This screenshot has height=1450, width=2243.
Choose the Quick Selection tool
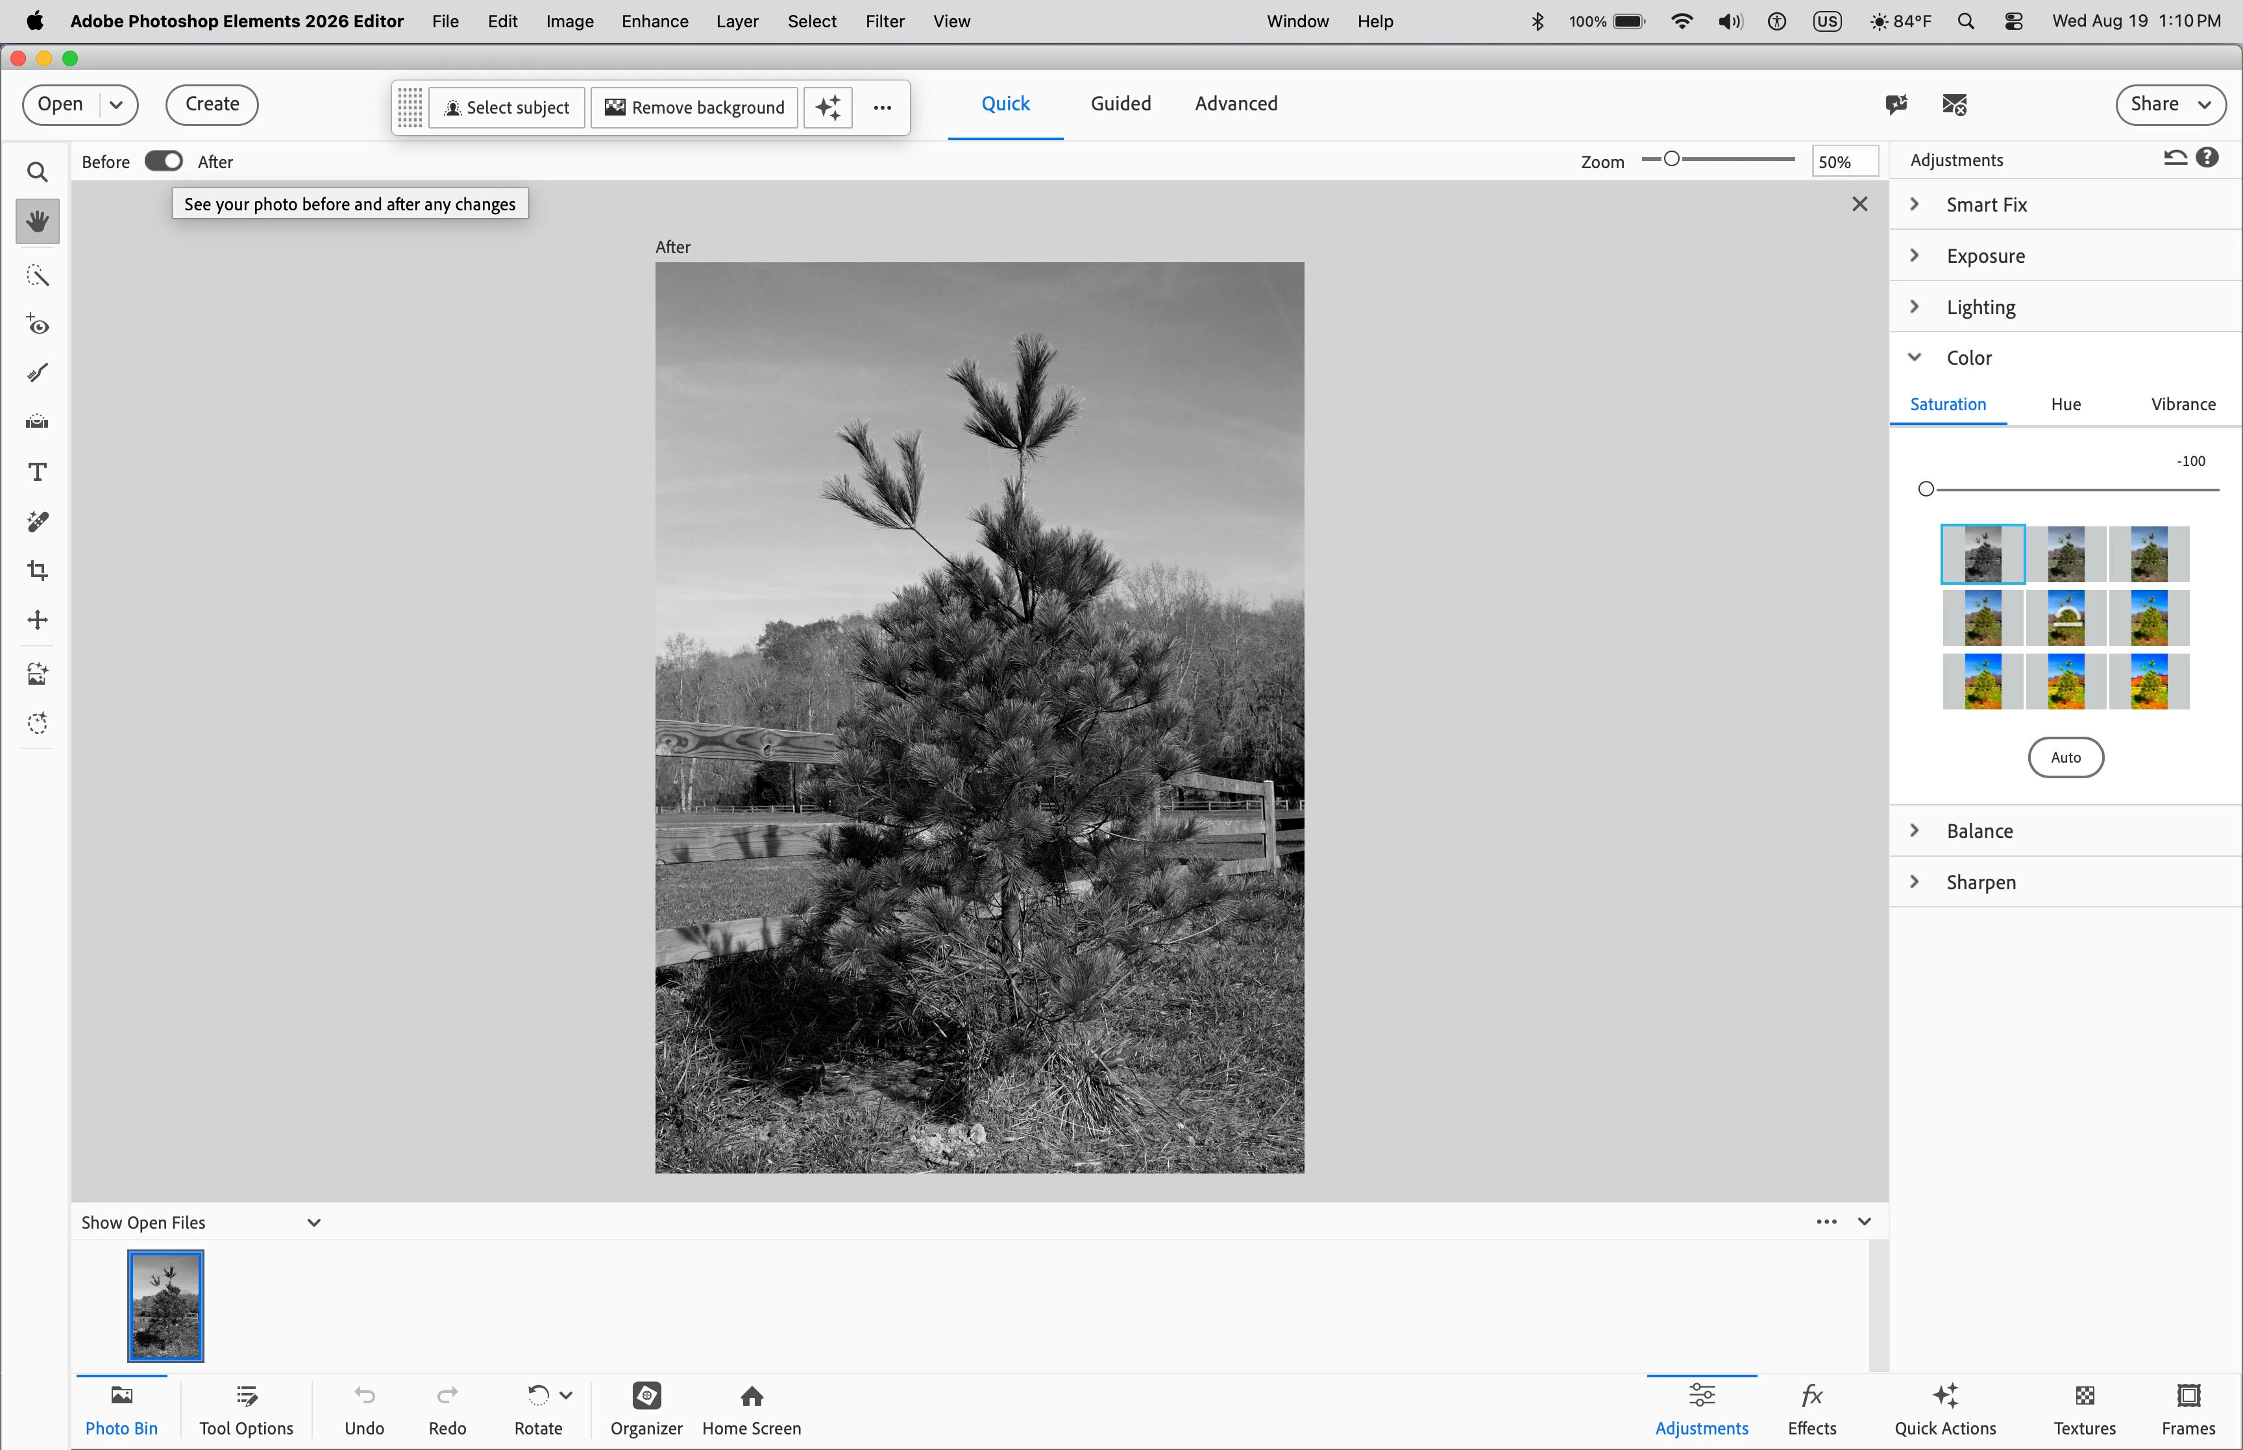(38, 275)
